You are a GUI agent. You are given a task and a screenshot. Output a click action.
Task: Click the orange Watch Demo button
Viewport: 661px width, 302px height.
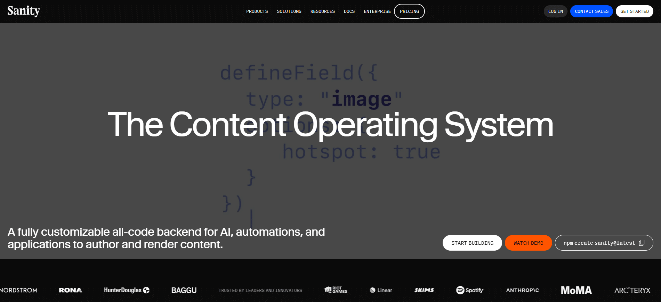click(528, 243)
